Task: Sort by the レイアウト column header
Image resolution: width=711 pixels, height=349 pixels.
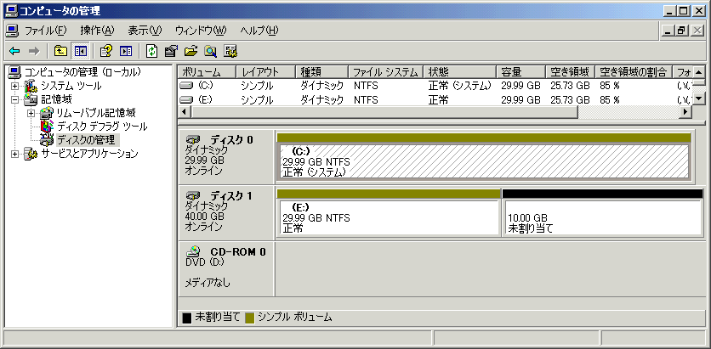Action: click(265, 72)
